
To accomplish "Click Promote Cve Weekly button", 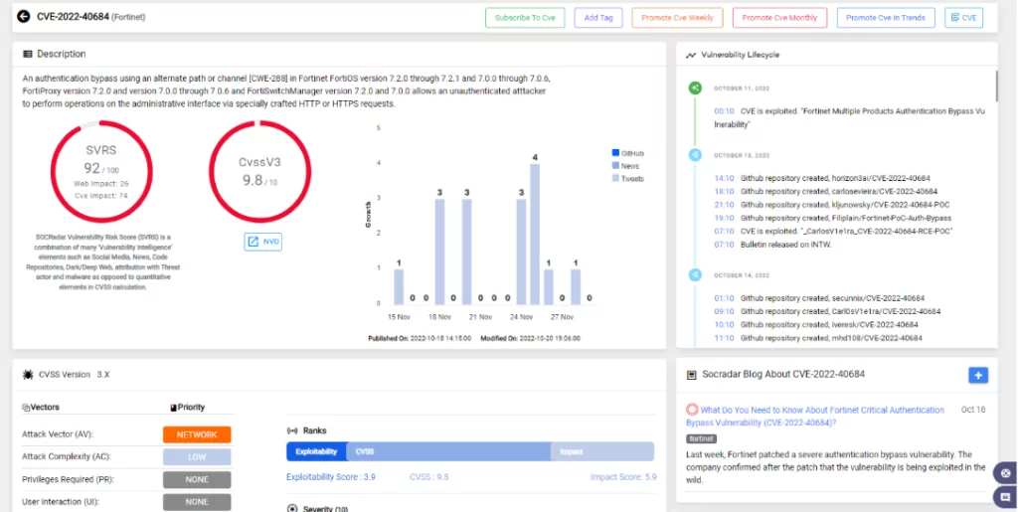I will click(x=677, y=18).
